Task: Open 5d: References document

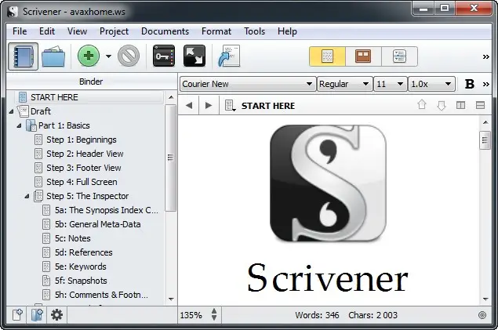Action: point(84,252)
